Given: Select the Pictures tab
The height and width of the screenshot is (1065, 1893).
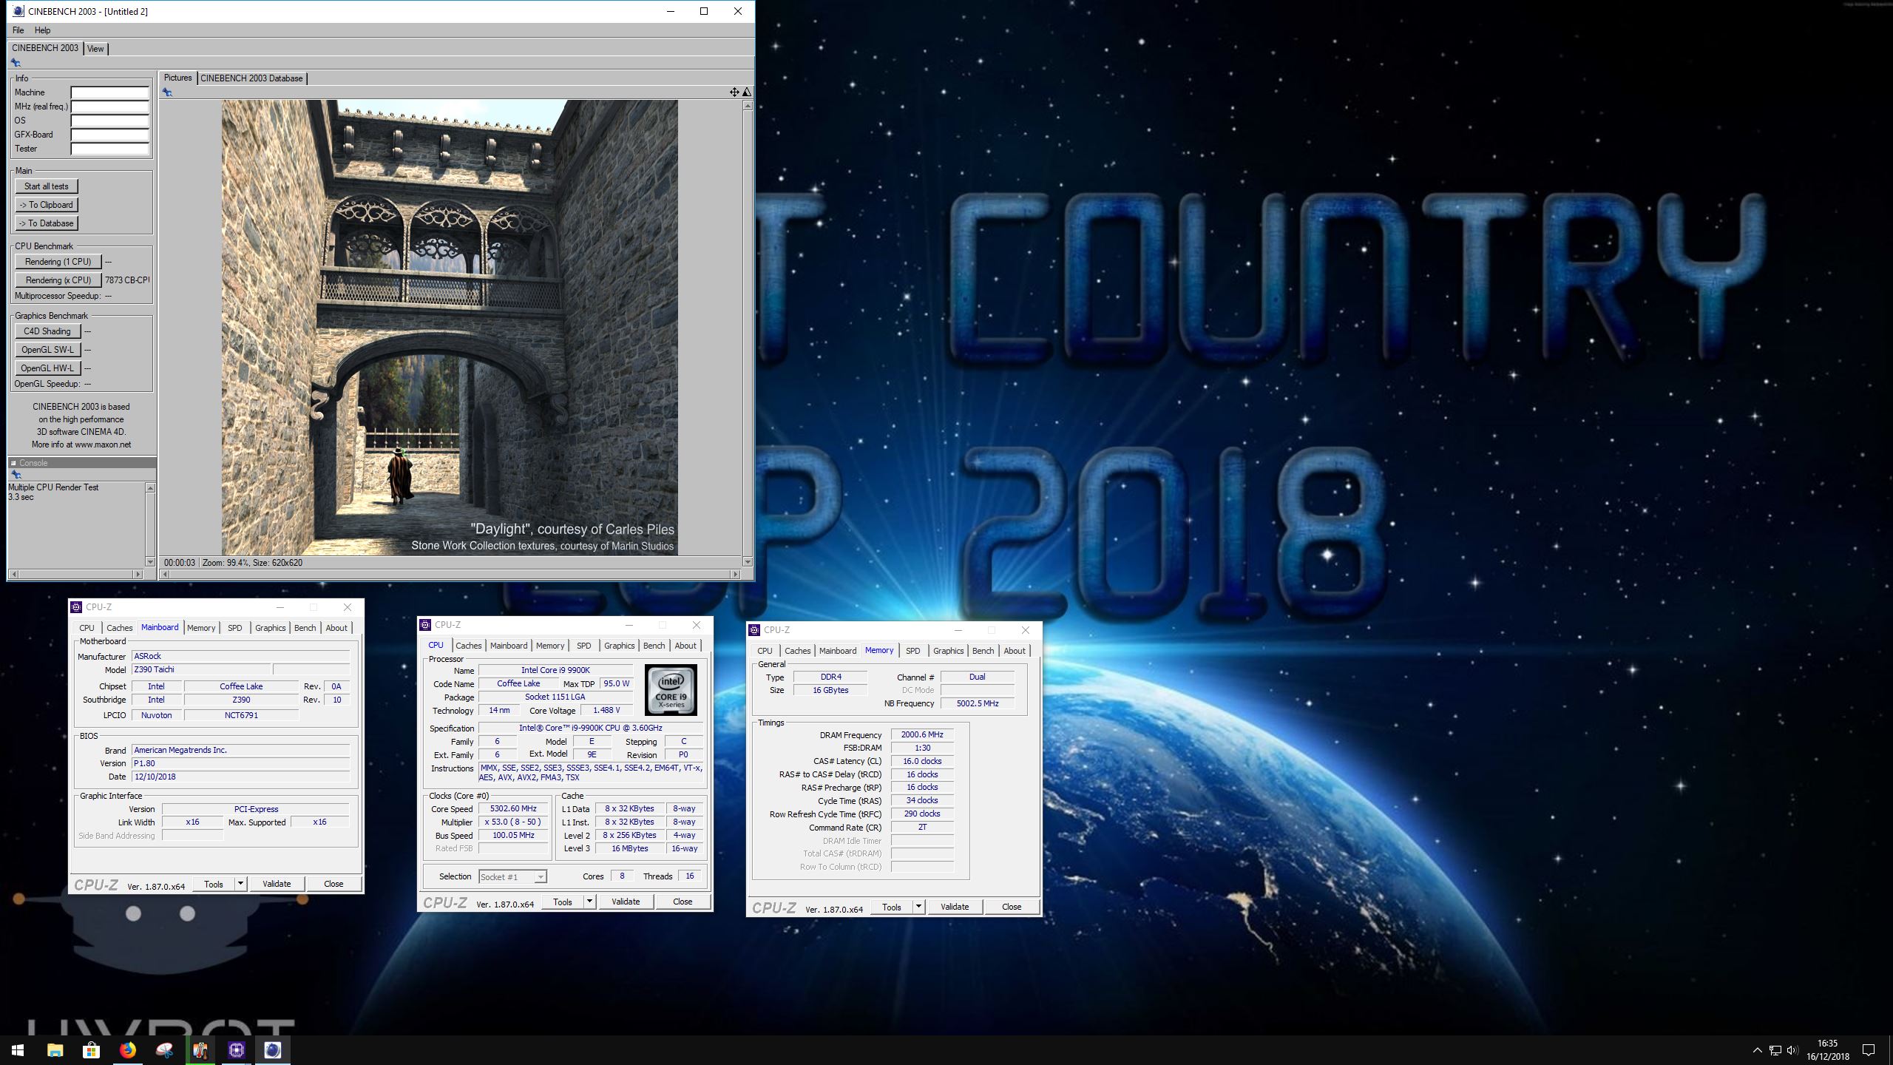Looking at the screenshot, I should coord(177,78).
